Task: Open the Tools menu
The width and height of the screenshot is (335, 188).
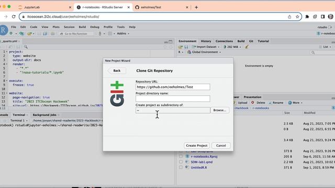Action: click(x=121, y=27)
